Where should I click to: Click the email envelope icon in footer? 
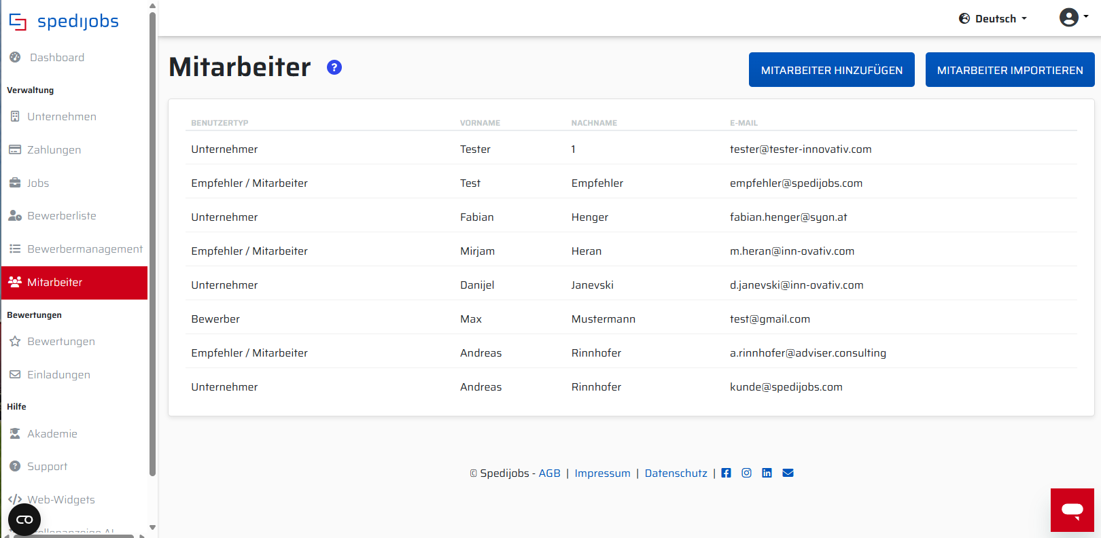click(788, 473)
